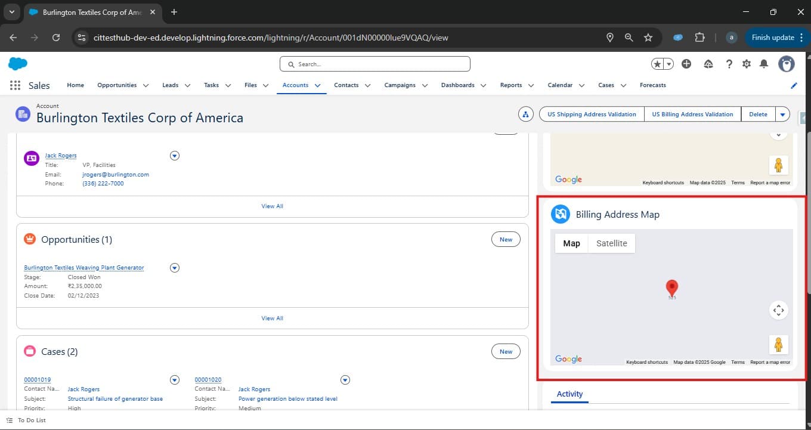The height and width of the screenshot is (430, 811).
Task: Open case number 00001019
Action: click(x=37, y=380)
